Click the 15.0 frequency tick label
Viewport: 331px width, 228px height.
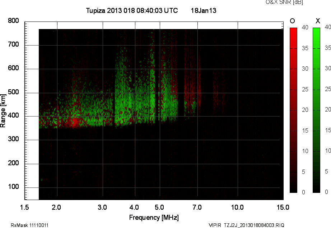click(283, 208)
